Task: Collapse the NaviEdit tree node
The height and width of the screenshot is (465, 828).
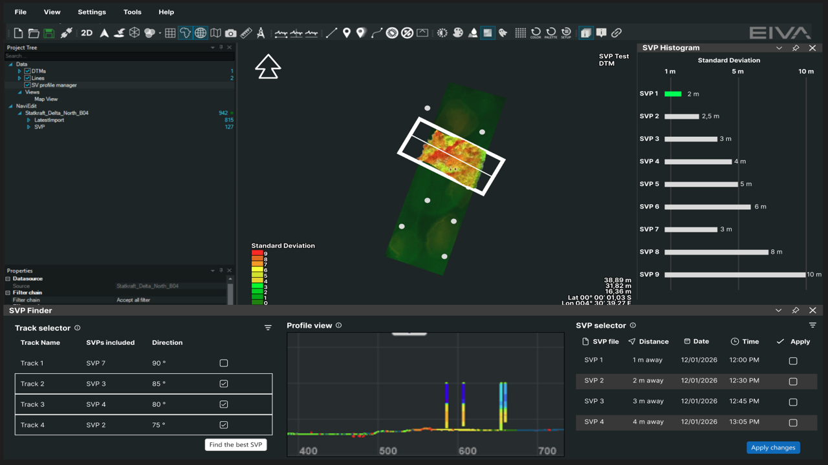Action: point(10,106)
